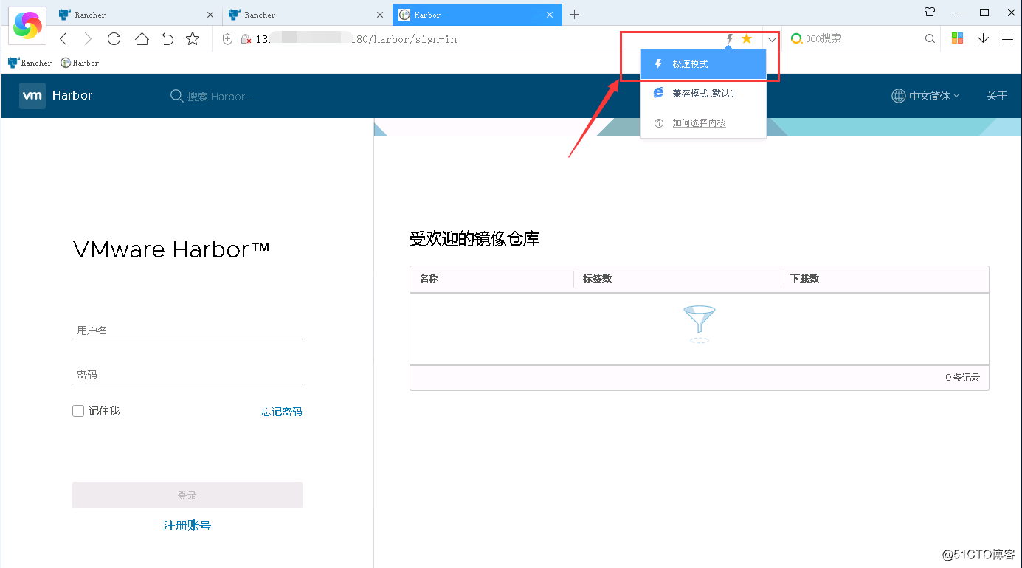Click the 360 browser logo icon
This screenshot has width=1022, height=568.
tap(28, 24)
